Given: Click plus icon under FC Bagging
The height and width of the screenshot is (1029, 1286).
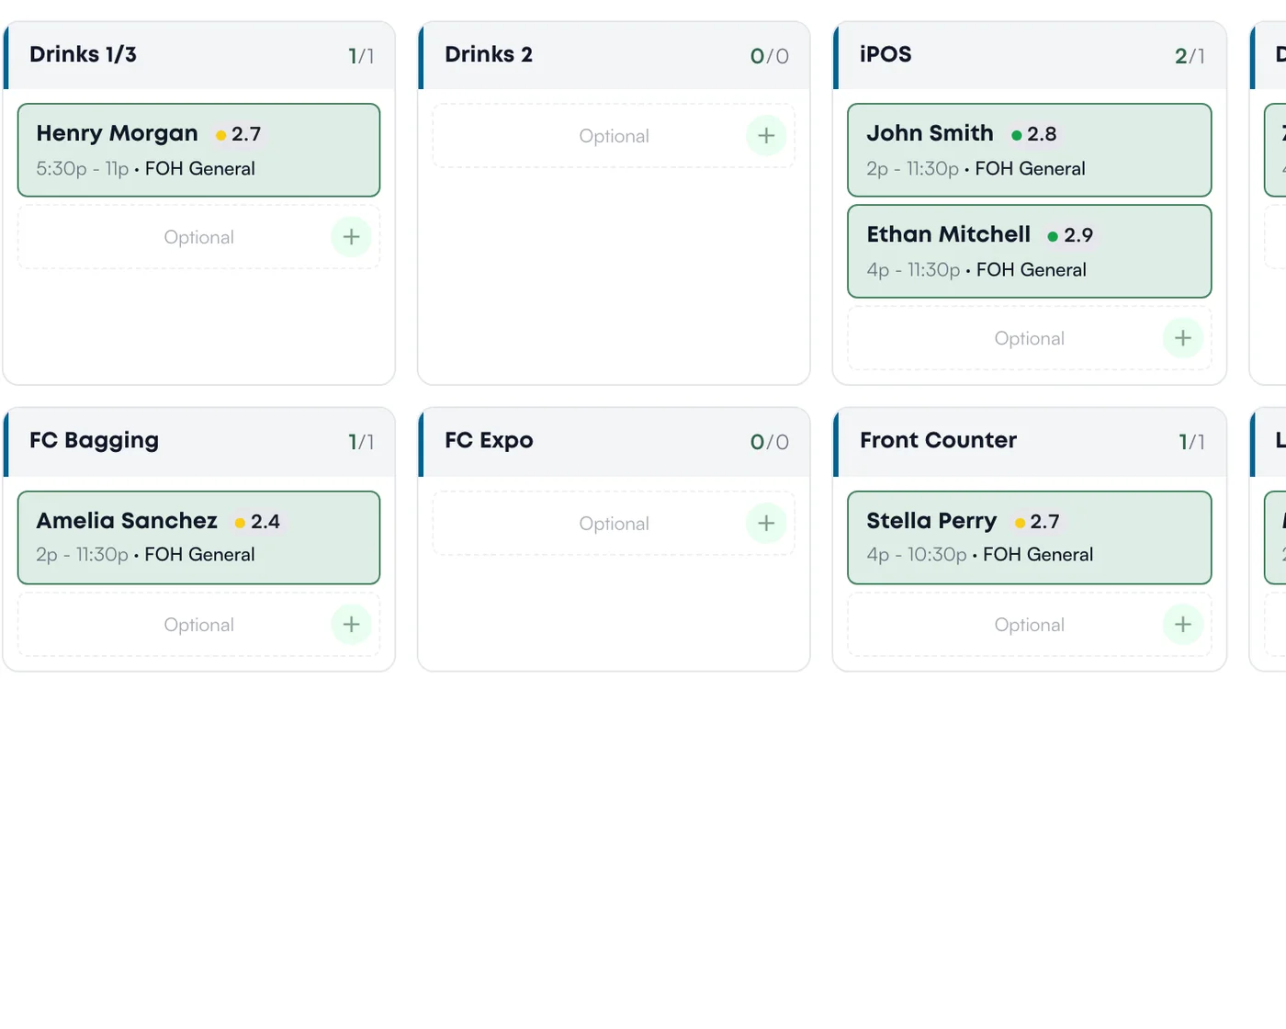Looking at the screenshot, I should point(351,625).
